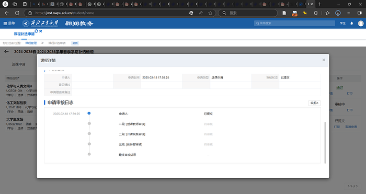Follow the 课程管理 breadcrumb link
Image resolution: width=366 pixels, height=194 pixels.
[x=31, y=43]
